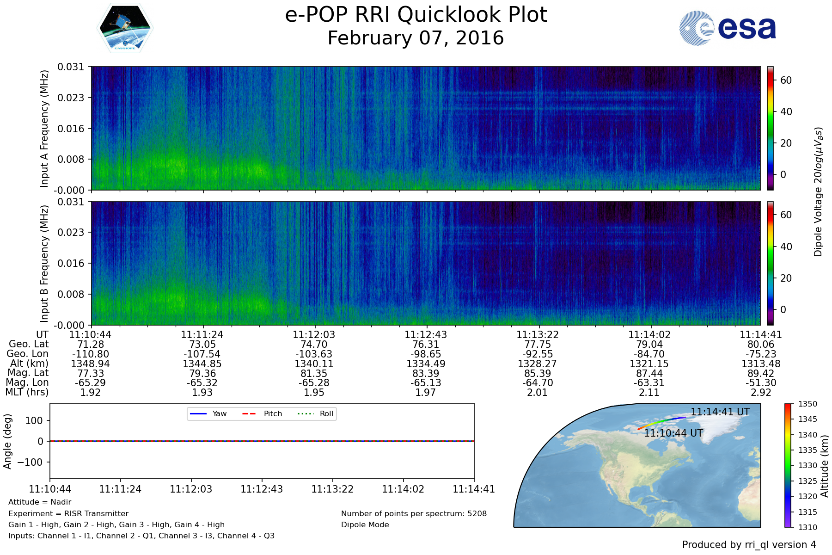Click the Attitude = Nadir text

tap(40, 502)
